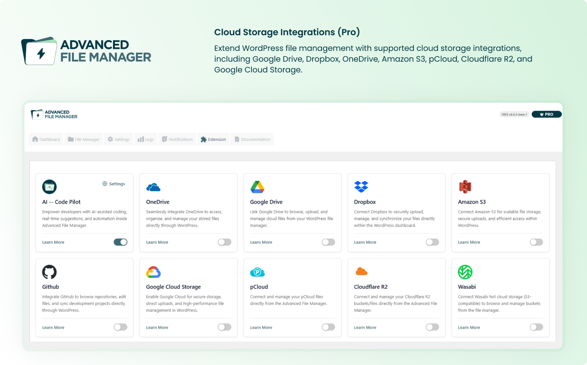
Task: Click Learn More under Wasabi
Action: click(x=469, y=327)
